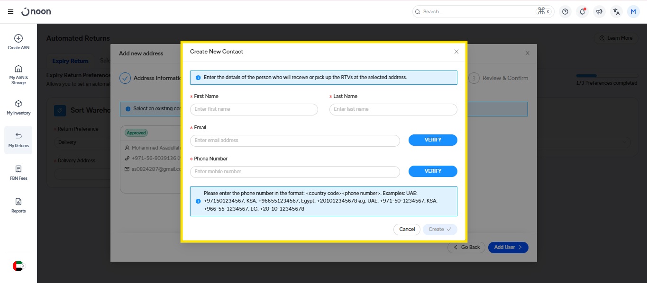Close the Create New Contact dialog

pyautogui.click(x=456, y=52)
